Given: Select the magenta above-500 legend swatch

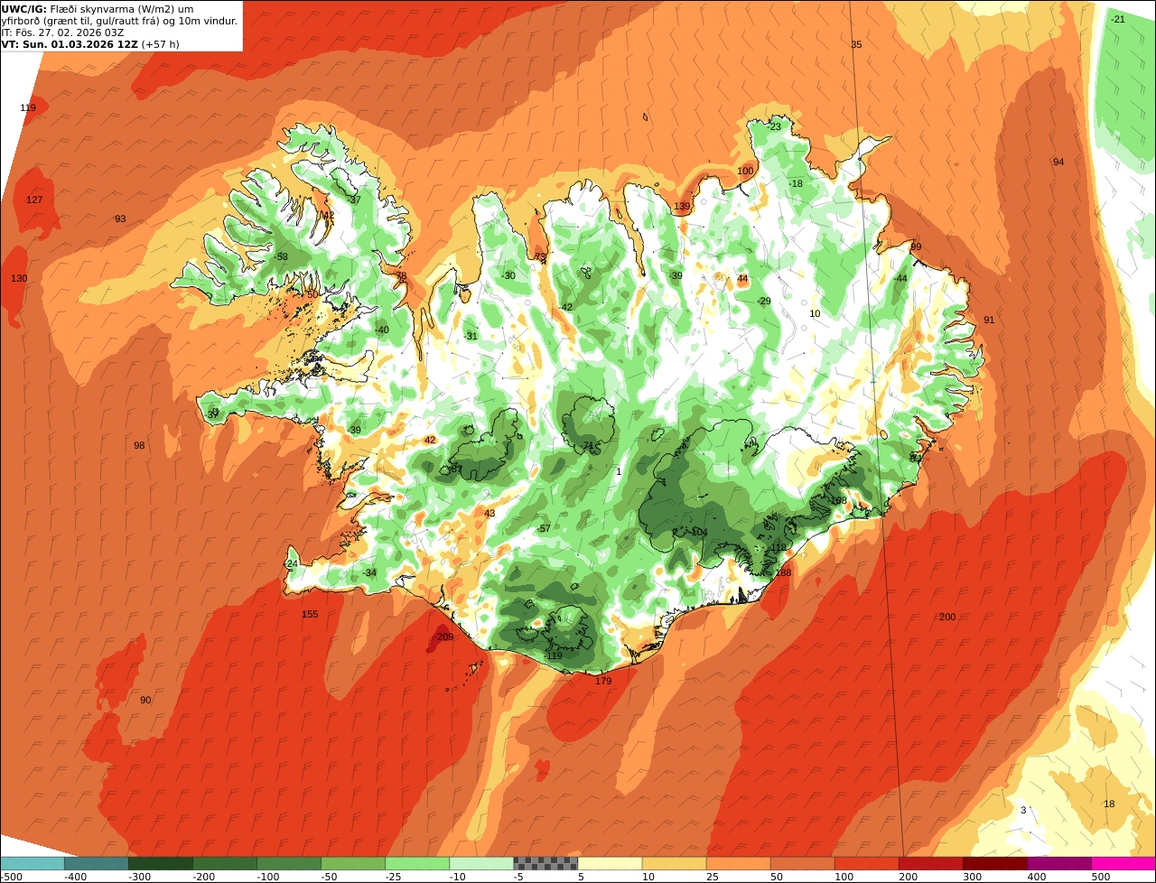Looking at the screenshot, I should coord(1123,863).
